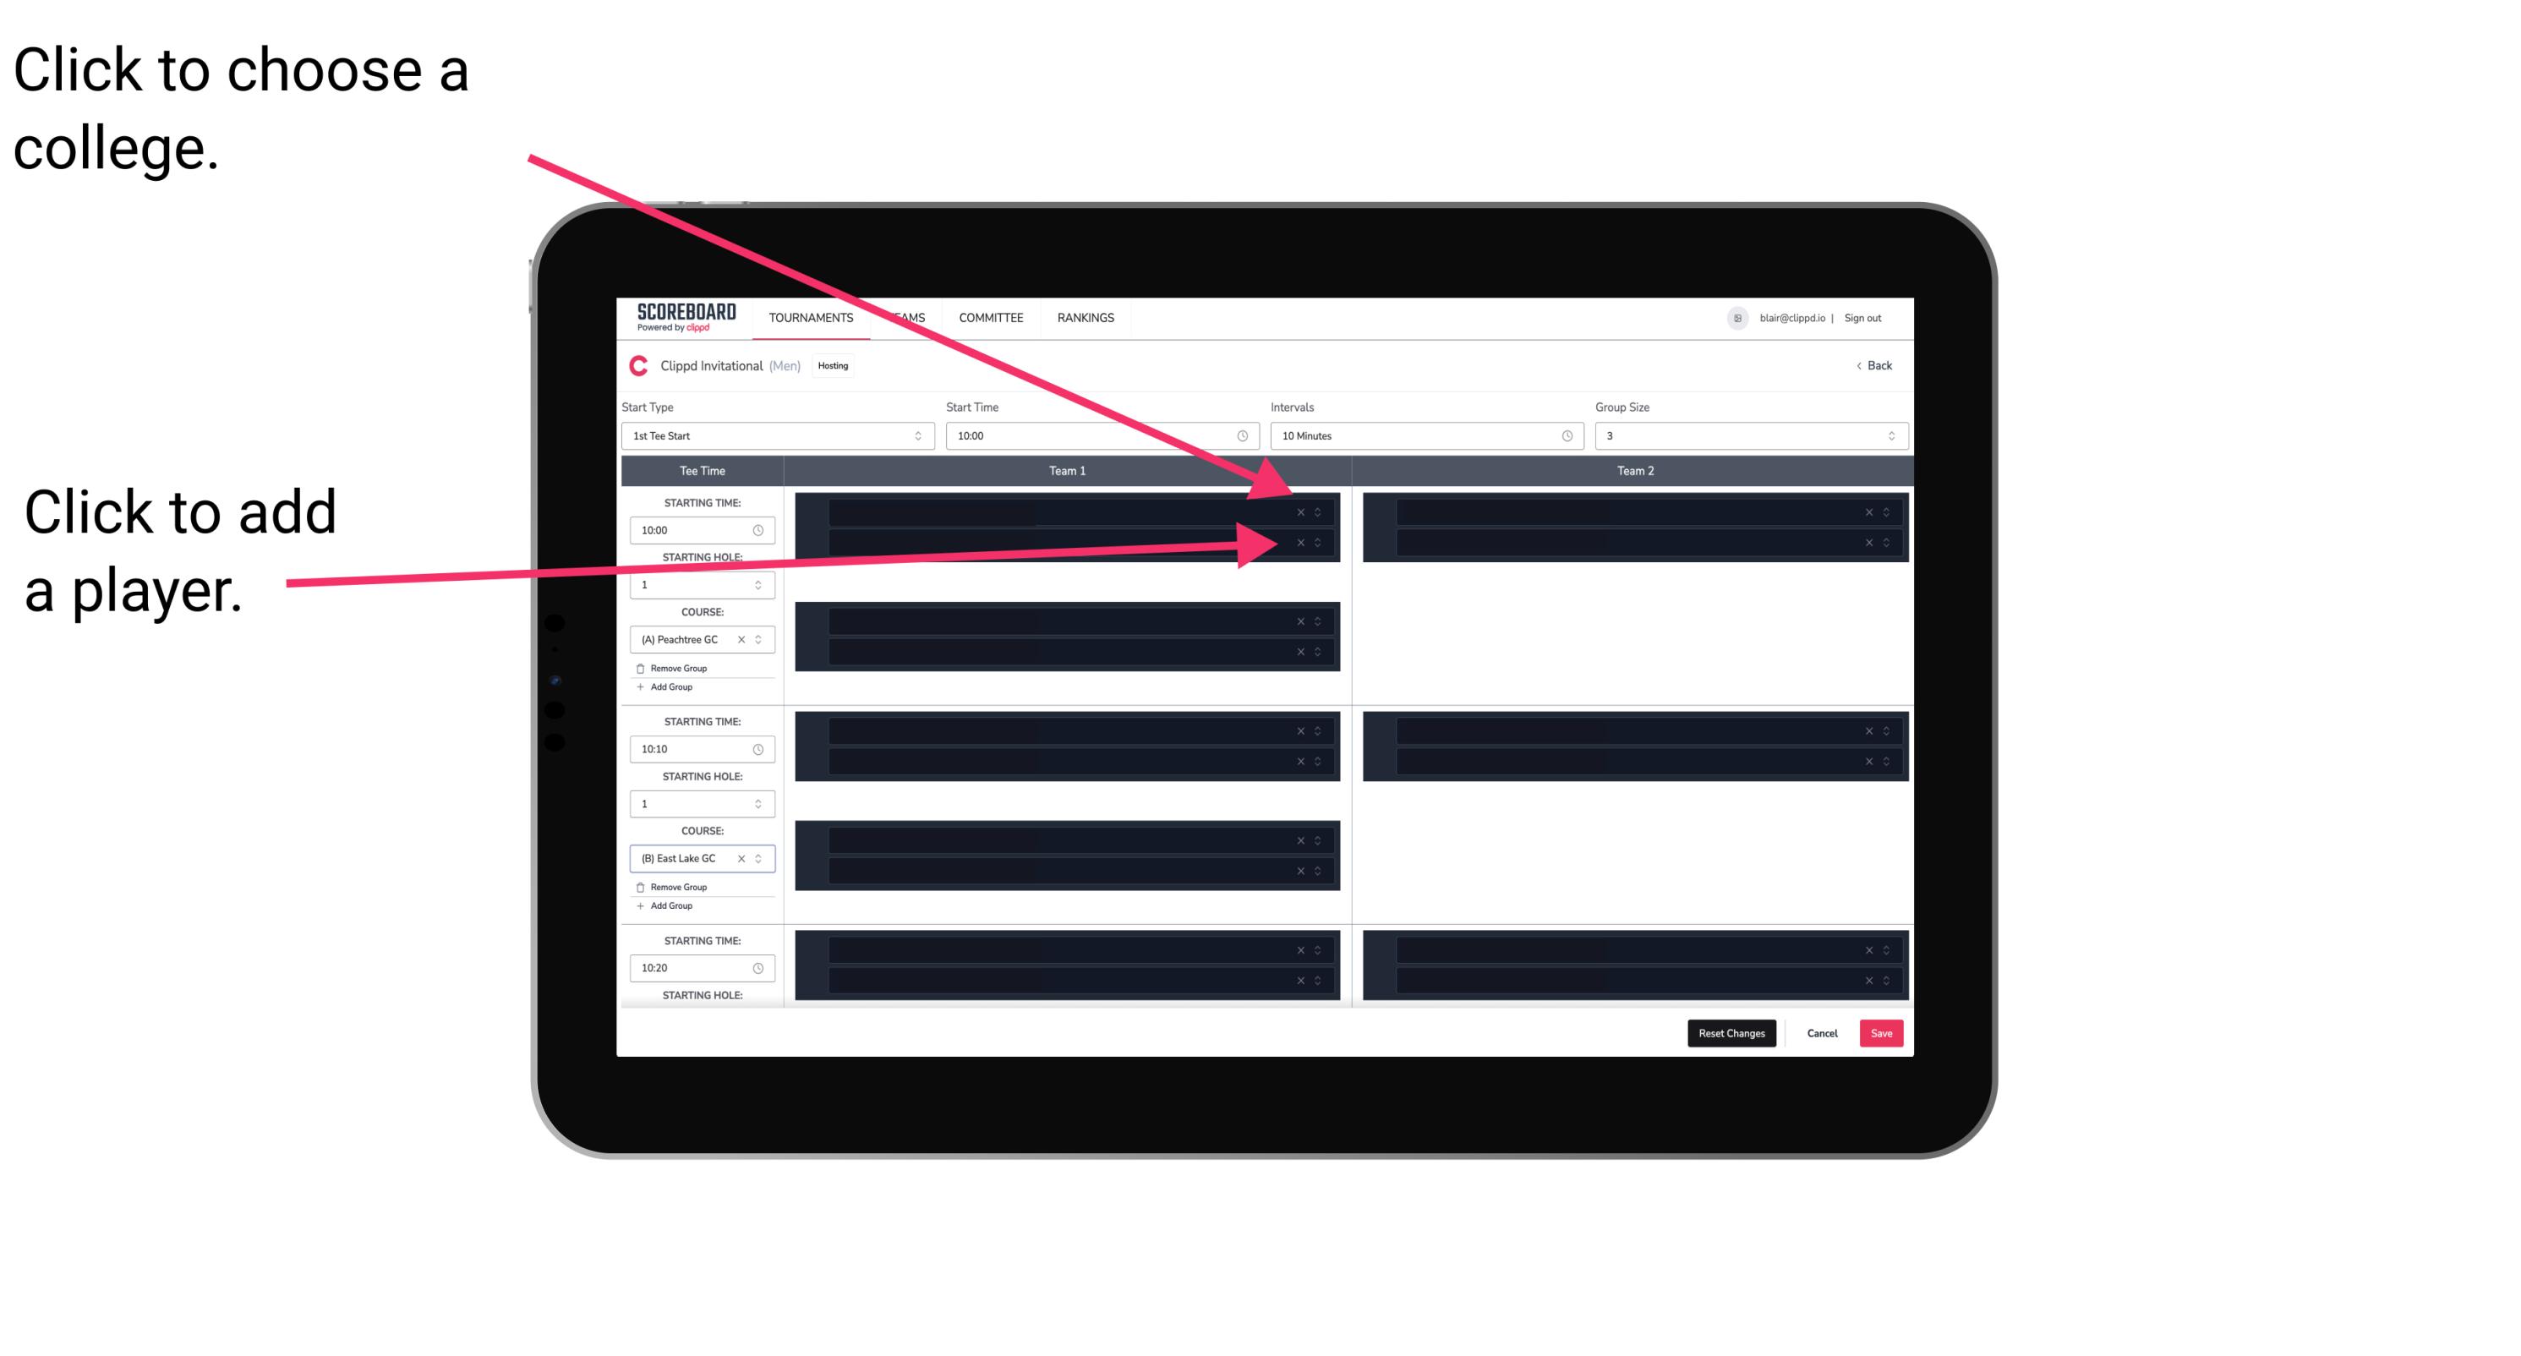
Task: Select the RANKINGS tab
Action: click(1086, 319)
